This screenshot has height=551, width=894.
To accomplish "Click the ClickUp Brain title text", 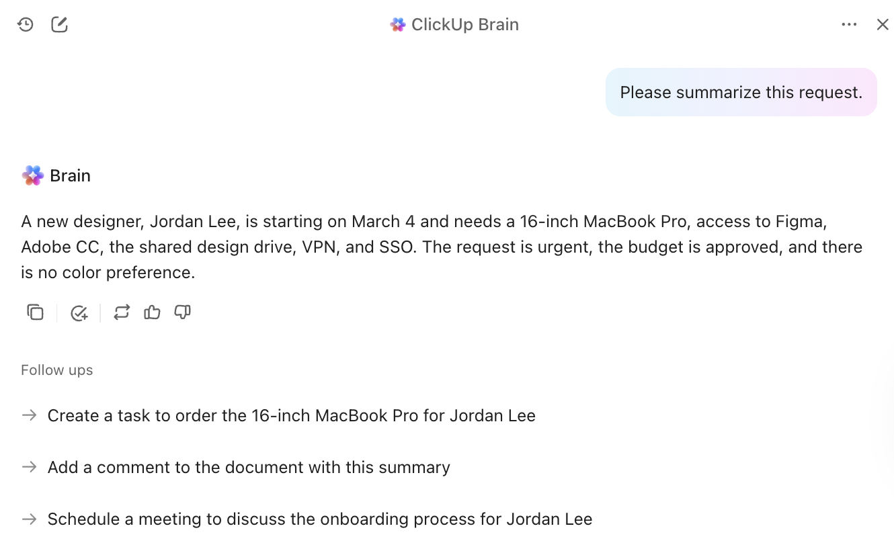I will (463, 24).
